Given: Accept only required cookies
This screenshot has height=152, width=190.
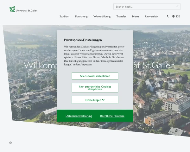Looking at the screenshot, I should [95, 88].
